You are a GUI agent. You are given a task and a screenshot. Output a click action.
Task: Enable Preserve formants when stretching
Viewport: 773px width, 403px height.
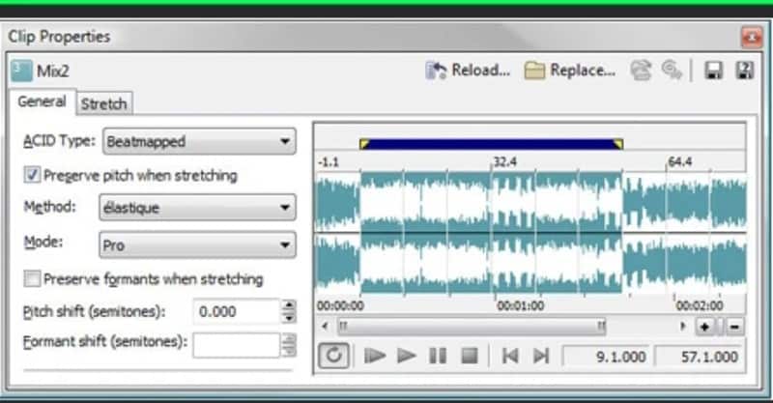[x=32, y=278]
